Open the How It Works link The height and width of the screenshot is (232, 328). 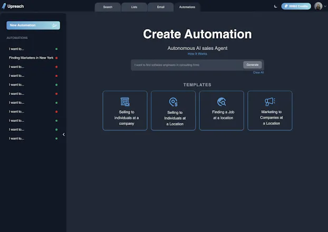tap(197, 54)
